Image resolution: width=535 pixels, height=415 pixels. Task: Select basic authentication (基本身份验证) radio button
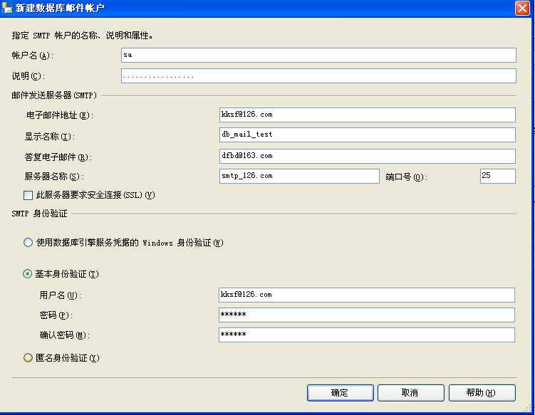[x=27, y=274]
